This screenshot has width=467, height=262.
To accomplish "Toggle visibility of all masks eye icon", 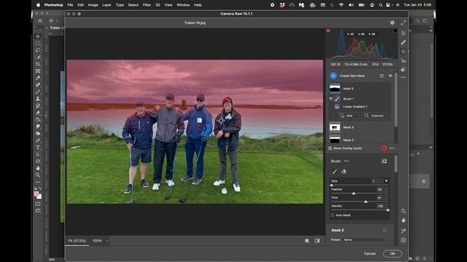I will [390, 76].
